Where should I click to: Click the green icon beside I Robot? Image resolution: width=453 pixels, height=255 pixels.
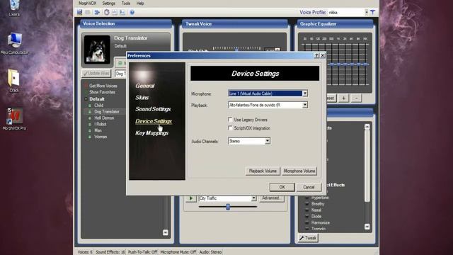(90, 125)
